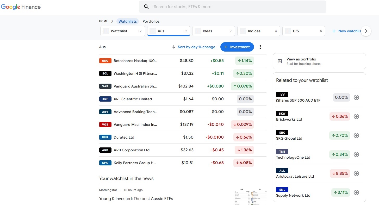Open the three-dot more options menu
The image size is (379, 205).
[260, 47]
